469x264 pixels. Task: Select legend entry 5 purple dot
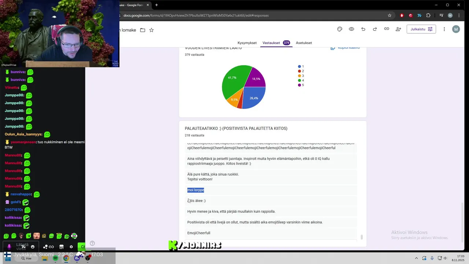(299, 85)
